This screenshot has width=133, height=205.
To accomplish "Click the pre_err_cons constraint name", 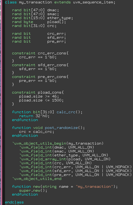I will 52,77.
